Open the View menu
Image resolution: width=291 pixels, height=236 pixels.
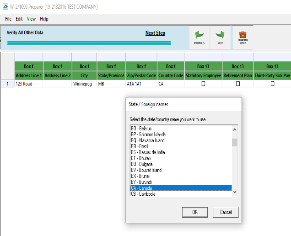click(31, 19)
